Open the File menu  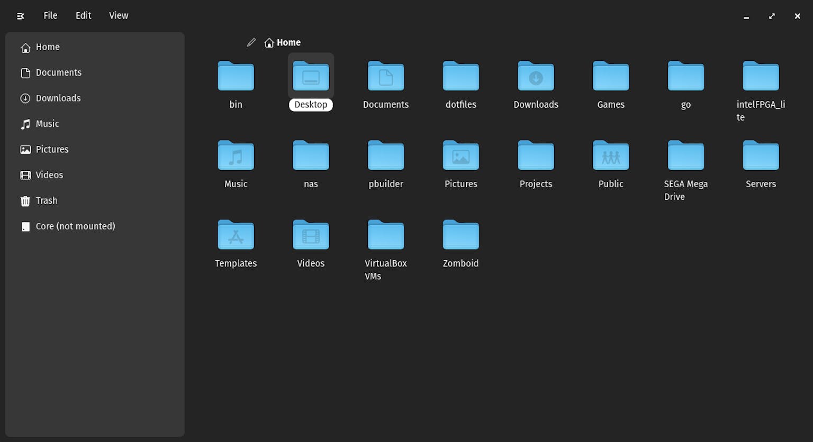[50, 16]
